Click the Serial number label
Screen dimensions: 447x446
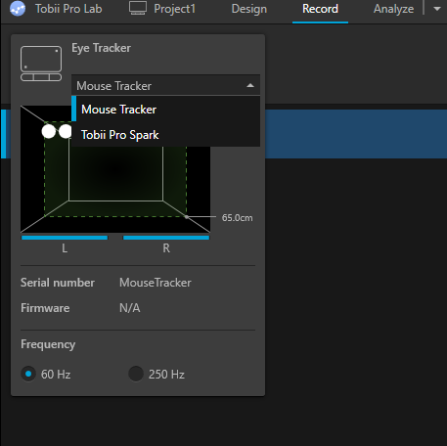[x=58, y=283]
